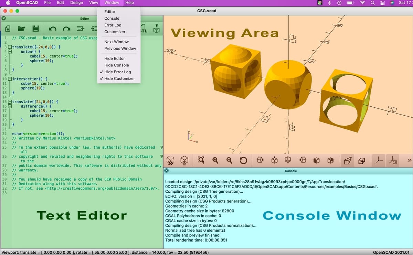The image size is (413, 255).
Task: Select Console from the Window menu
Action: 112,19
